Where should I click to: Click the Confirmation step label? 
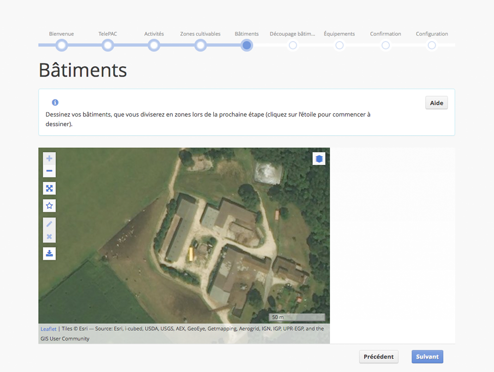click(x=386, y=34)
